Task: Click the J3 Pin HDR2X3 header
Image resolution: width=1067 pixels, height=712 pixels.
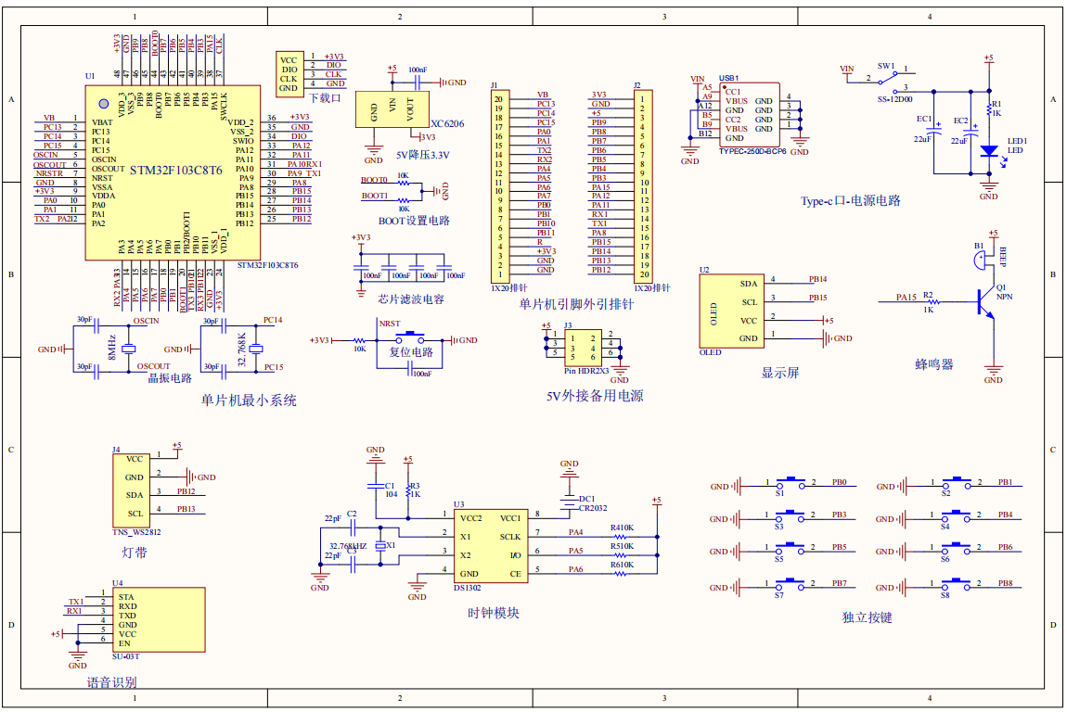Action: 583,348
